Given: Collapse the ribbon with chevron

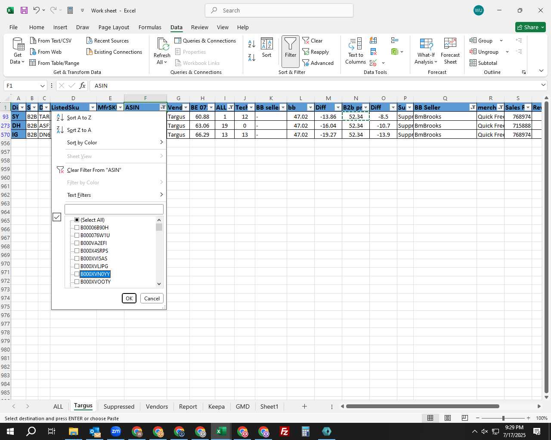Looking at the screenshot, I should point(541,71).
